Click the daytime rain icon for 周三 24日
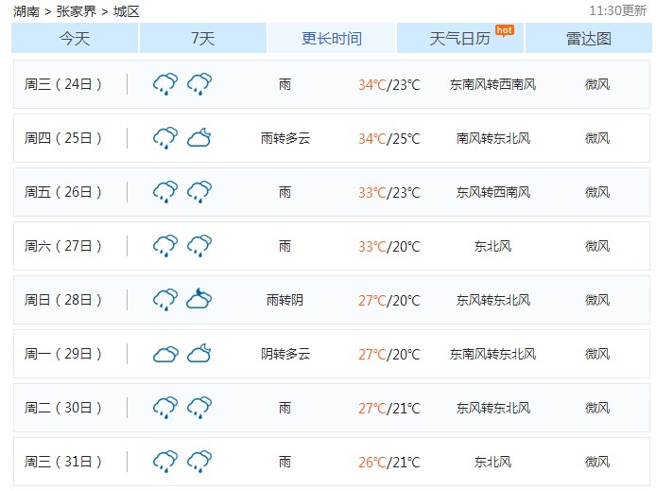 (165, 84)
